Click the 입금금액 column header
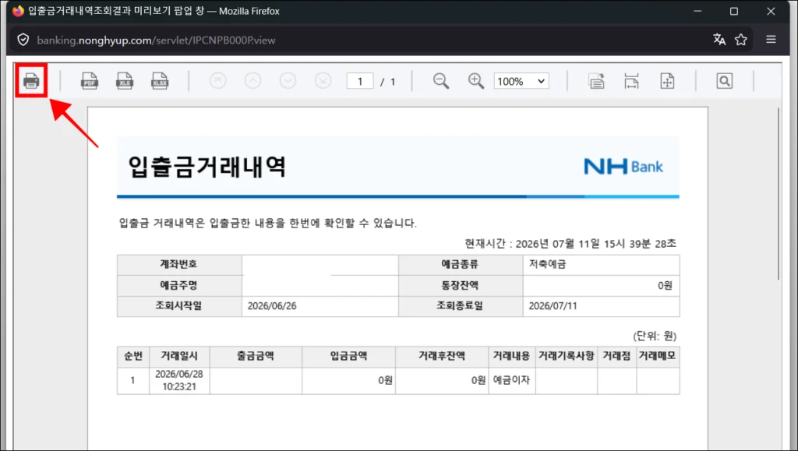The height and width of the screenshot is (451, 798). click(348, 356)
